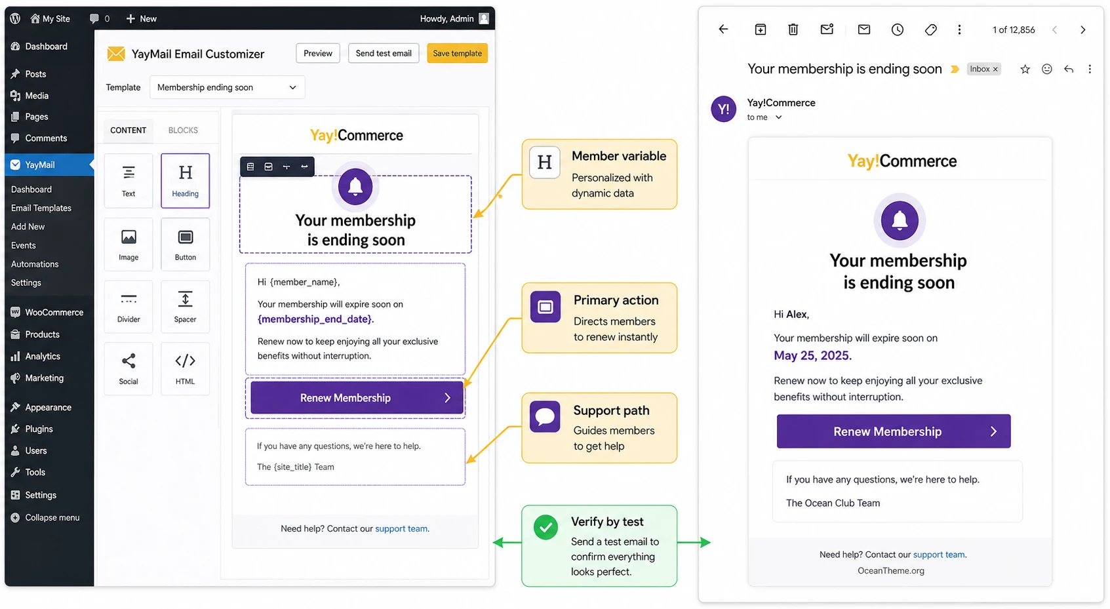Add a Button content block
Image resolution: width=1110 pixels, height=609 pixels.
coord(185,244)
